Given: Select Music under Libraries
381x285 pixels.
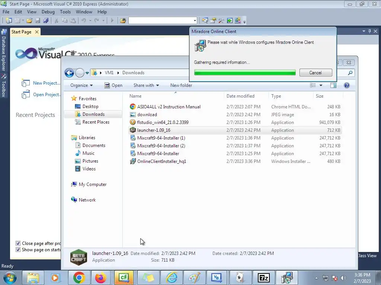Looking at the screenshot, I should click(88, 153).
